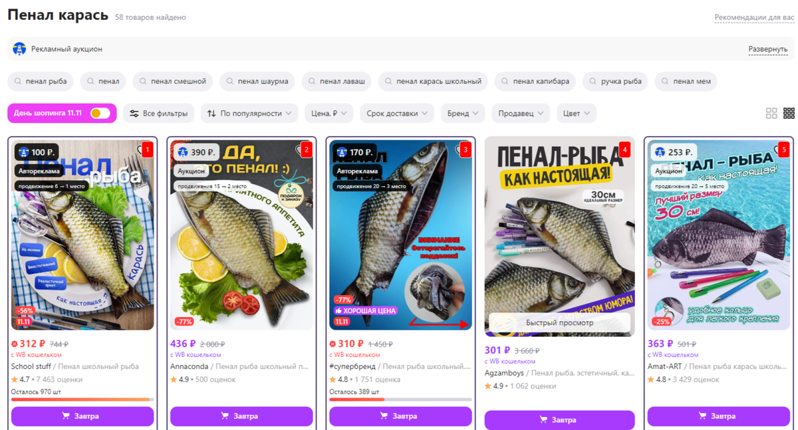The height and width of the screenshot is (430, 798).
Task: Click Развернуть link in auction banner
Action: [768, 49]
